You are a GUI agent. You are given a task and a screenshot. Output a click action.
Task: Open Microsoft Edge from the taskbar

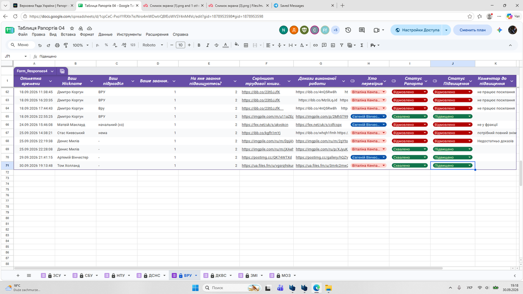pyautogui.click(x=316, y=288)
